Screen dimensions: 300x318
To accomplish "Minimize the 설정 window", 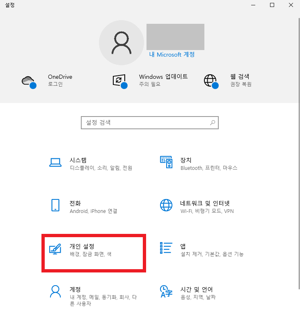I will (x=253, y=5).
